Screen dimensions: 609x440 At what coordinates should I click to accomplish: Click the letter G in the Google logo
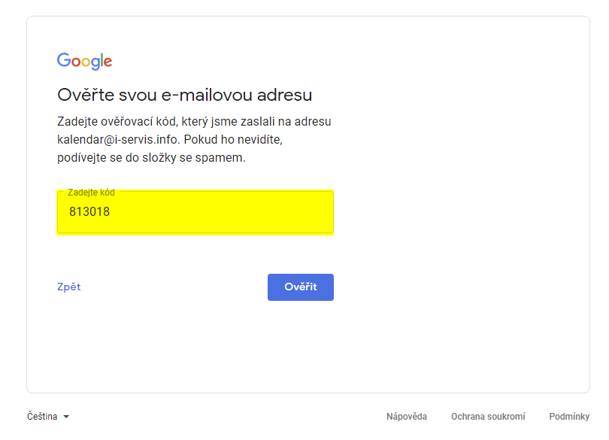[x=64, y=59]
